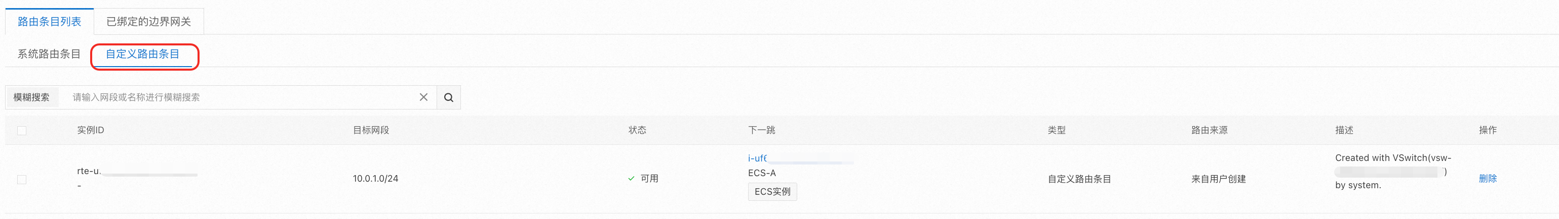Image resolution: width=1559 pixels, height=219 pixels.
Task: Click the ECS实例 tag badge
Action: [x=771, y=192]
